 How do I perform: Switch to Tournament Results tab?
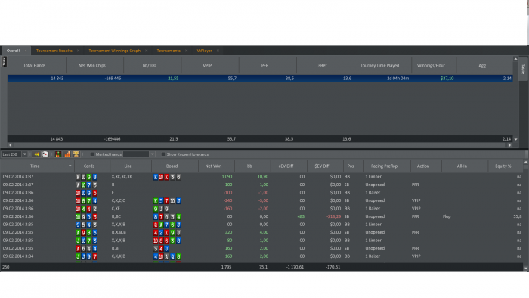click(54, 51)
